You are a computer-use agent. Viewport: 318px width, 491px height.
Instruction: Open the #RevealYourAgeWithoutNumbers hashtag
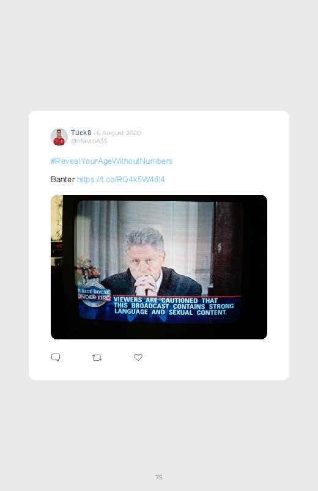point(111,161)
